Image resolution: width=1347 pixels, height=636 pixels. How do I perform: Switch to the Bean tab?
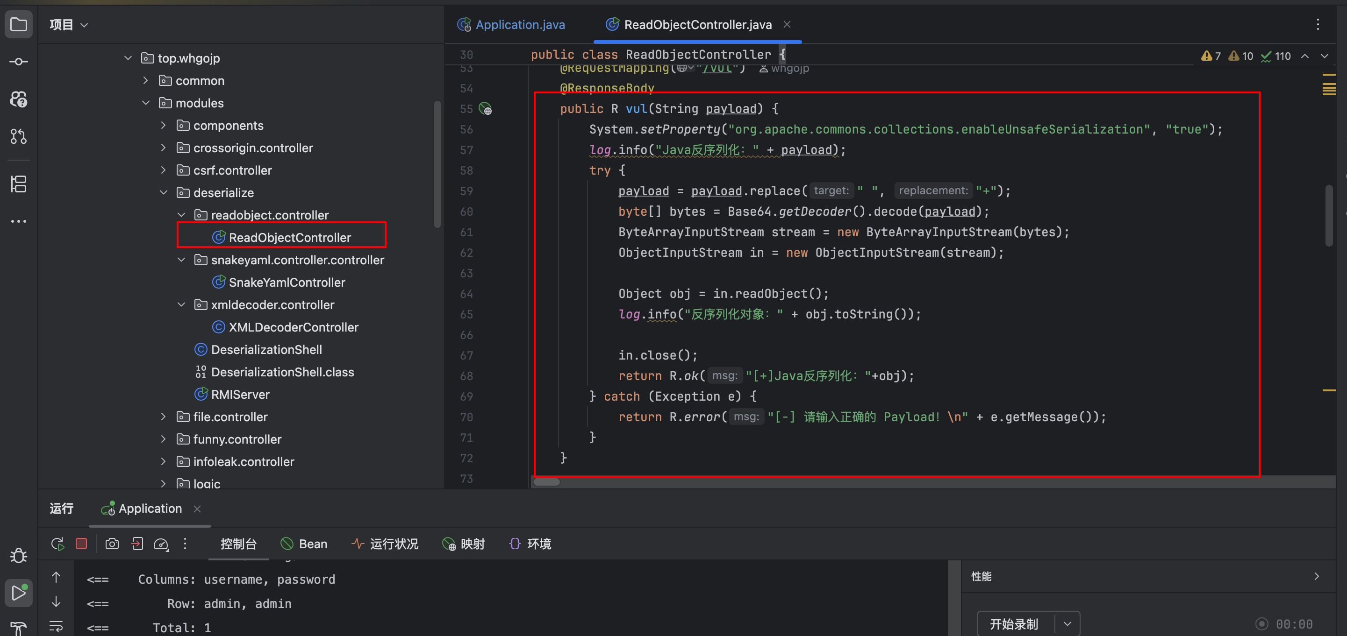point(304,544)
